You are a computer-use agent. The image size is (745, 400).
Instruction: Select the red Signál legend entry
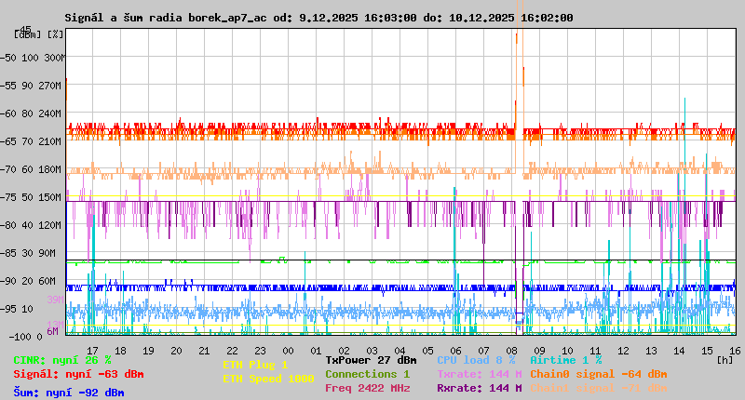click(x=78, y=374)
